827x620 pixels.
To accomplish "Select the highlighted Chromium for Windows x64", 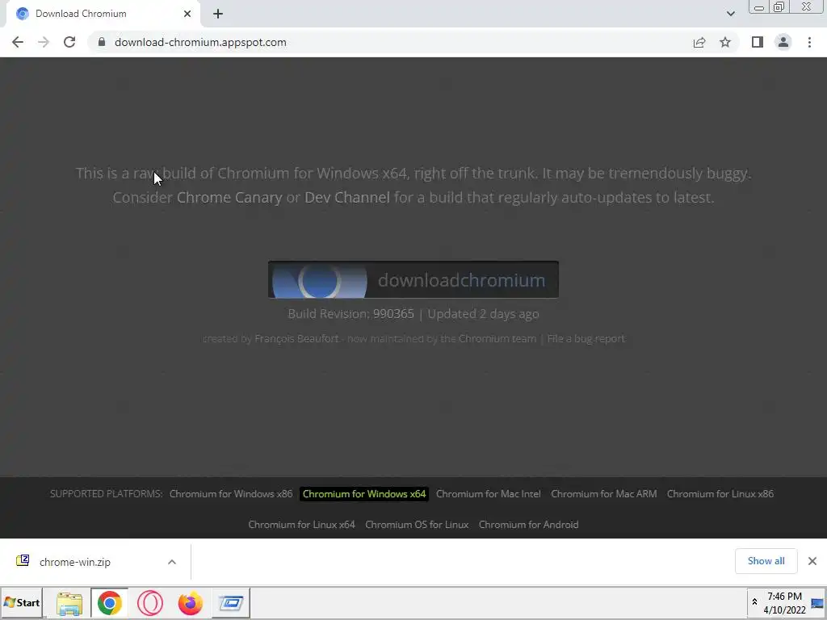I will tap(364, 494).
